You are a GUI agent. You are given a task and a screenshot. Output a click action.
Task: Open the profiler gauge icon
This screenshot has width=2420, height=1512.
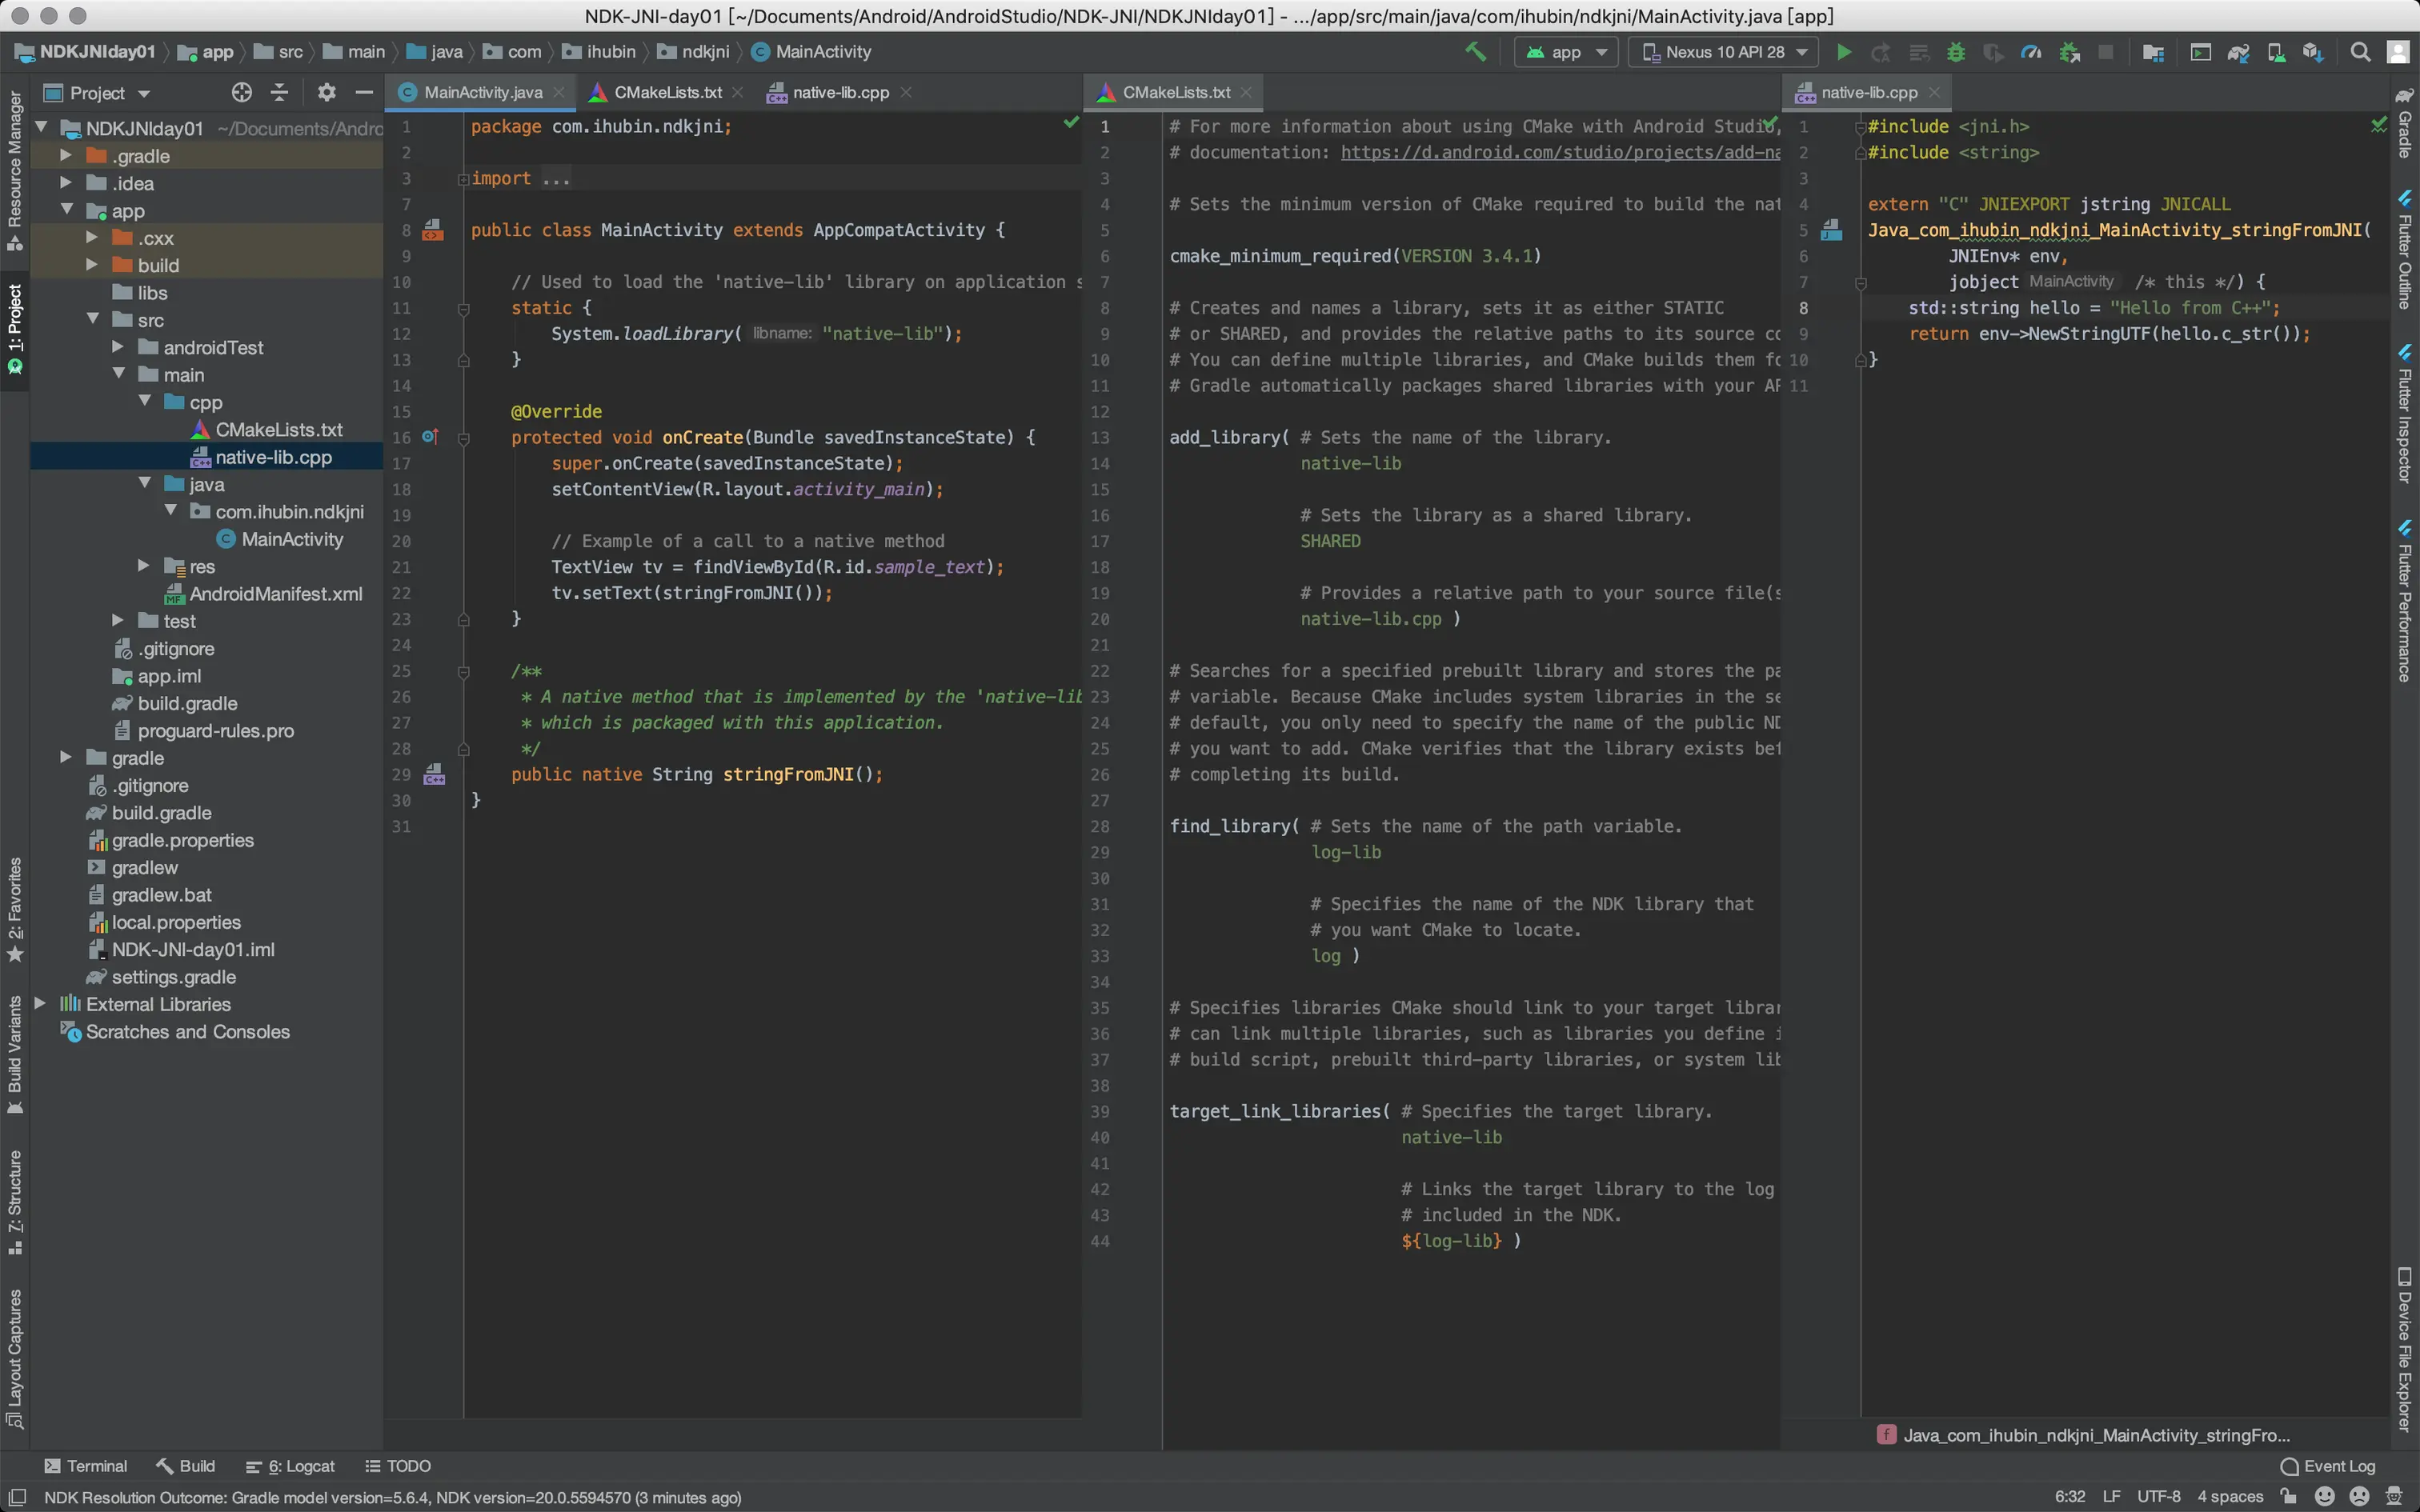pos(2030,52)
